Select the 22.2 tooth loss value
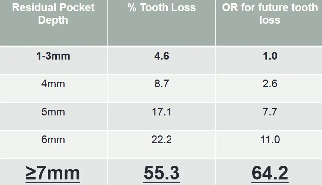Image resolution: width=322 pixels, height=185 pixels. [x=161, y=139]
